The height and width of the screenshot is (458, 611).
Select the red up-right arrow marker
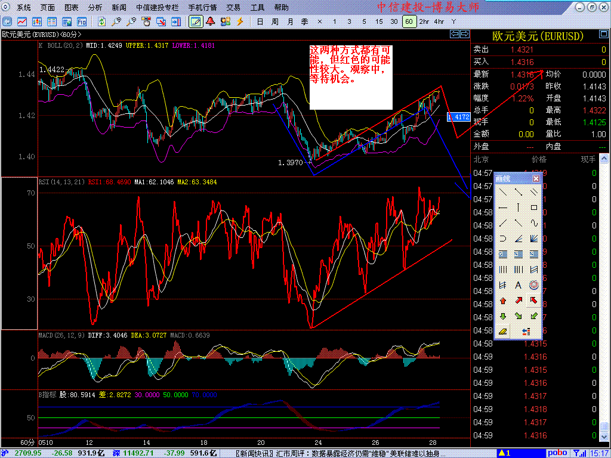point(519,301)
